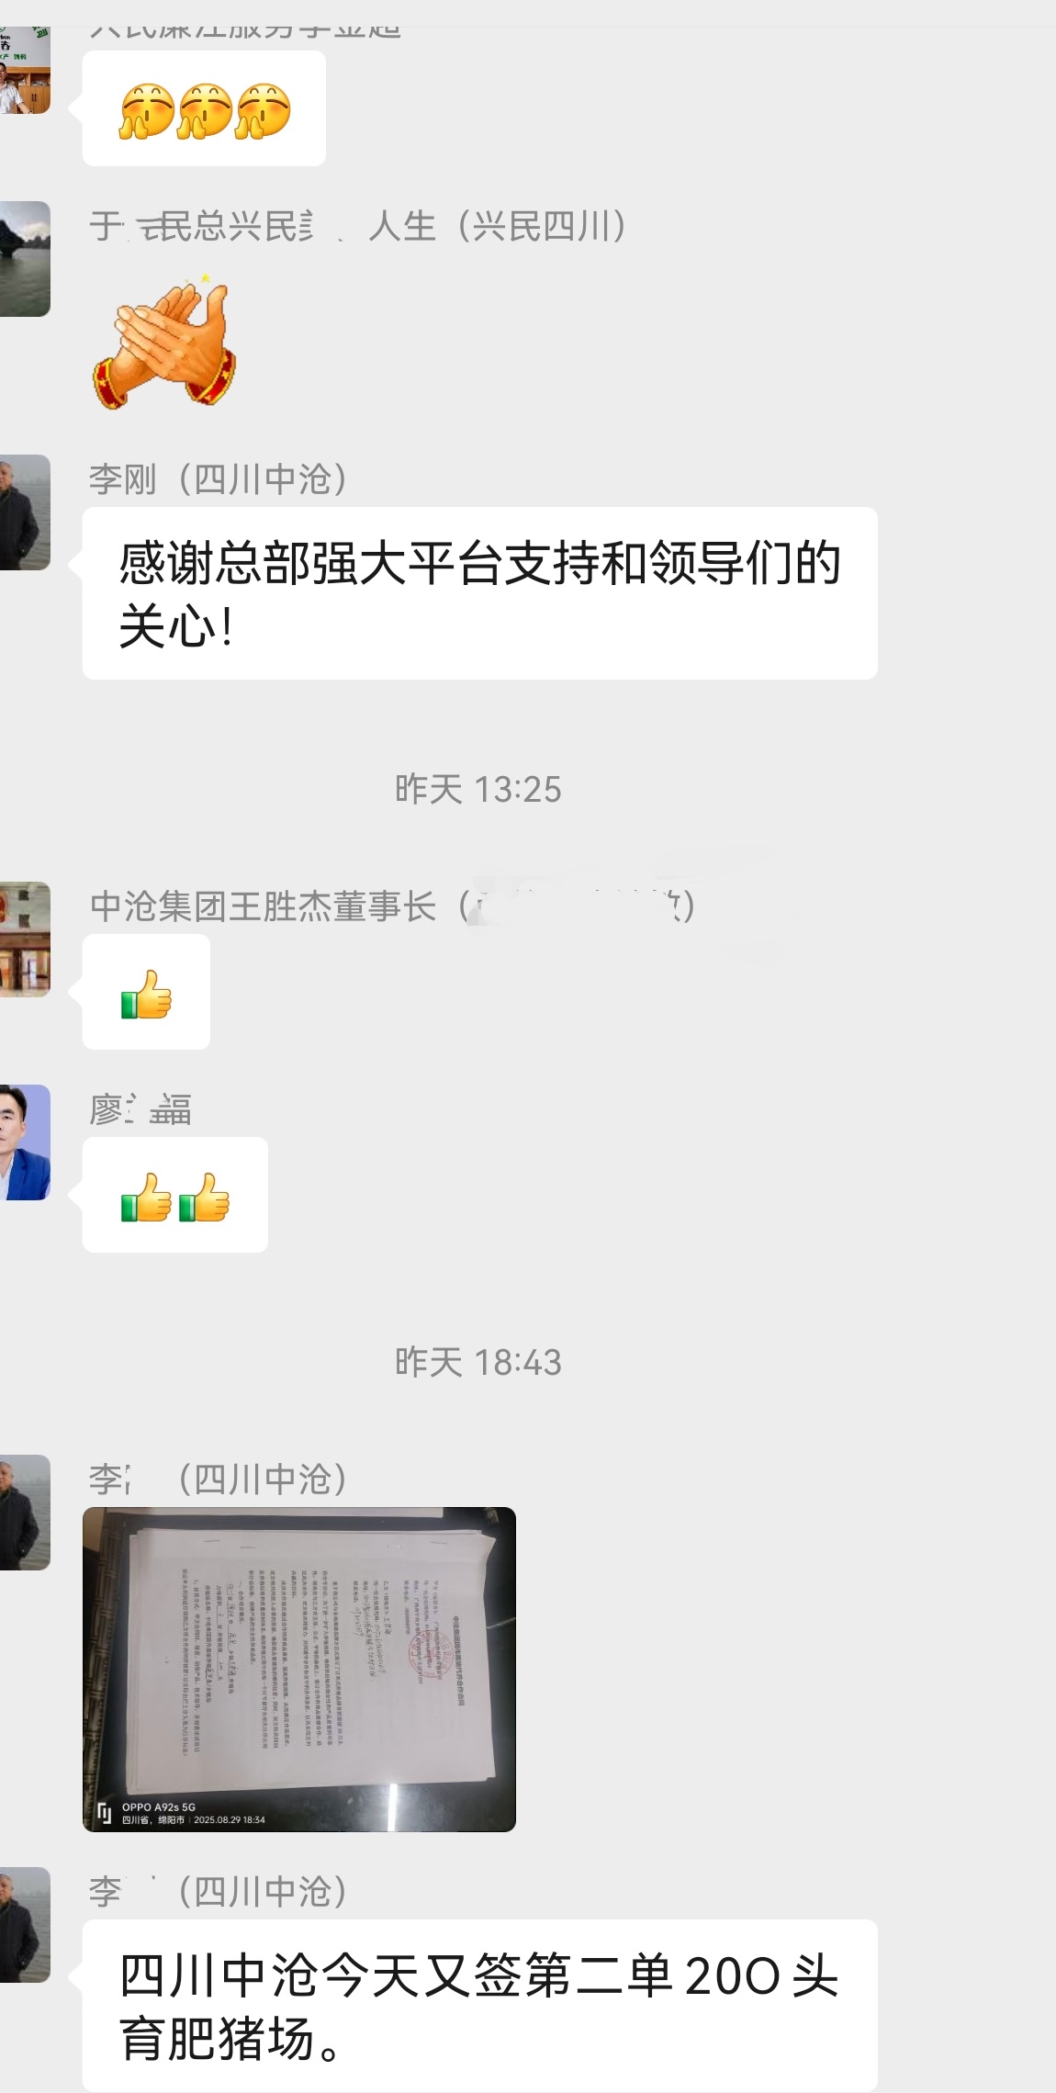The width and height of the screenshot is (1056, 2093).
Task: Select the 四川中沧今天又签第二单 message bubble
Action: 480,2006
